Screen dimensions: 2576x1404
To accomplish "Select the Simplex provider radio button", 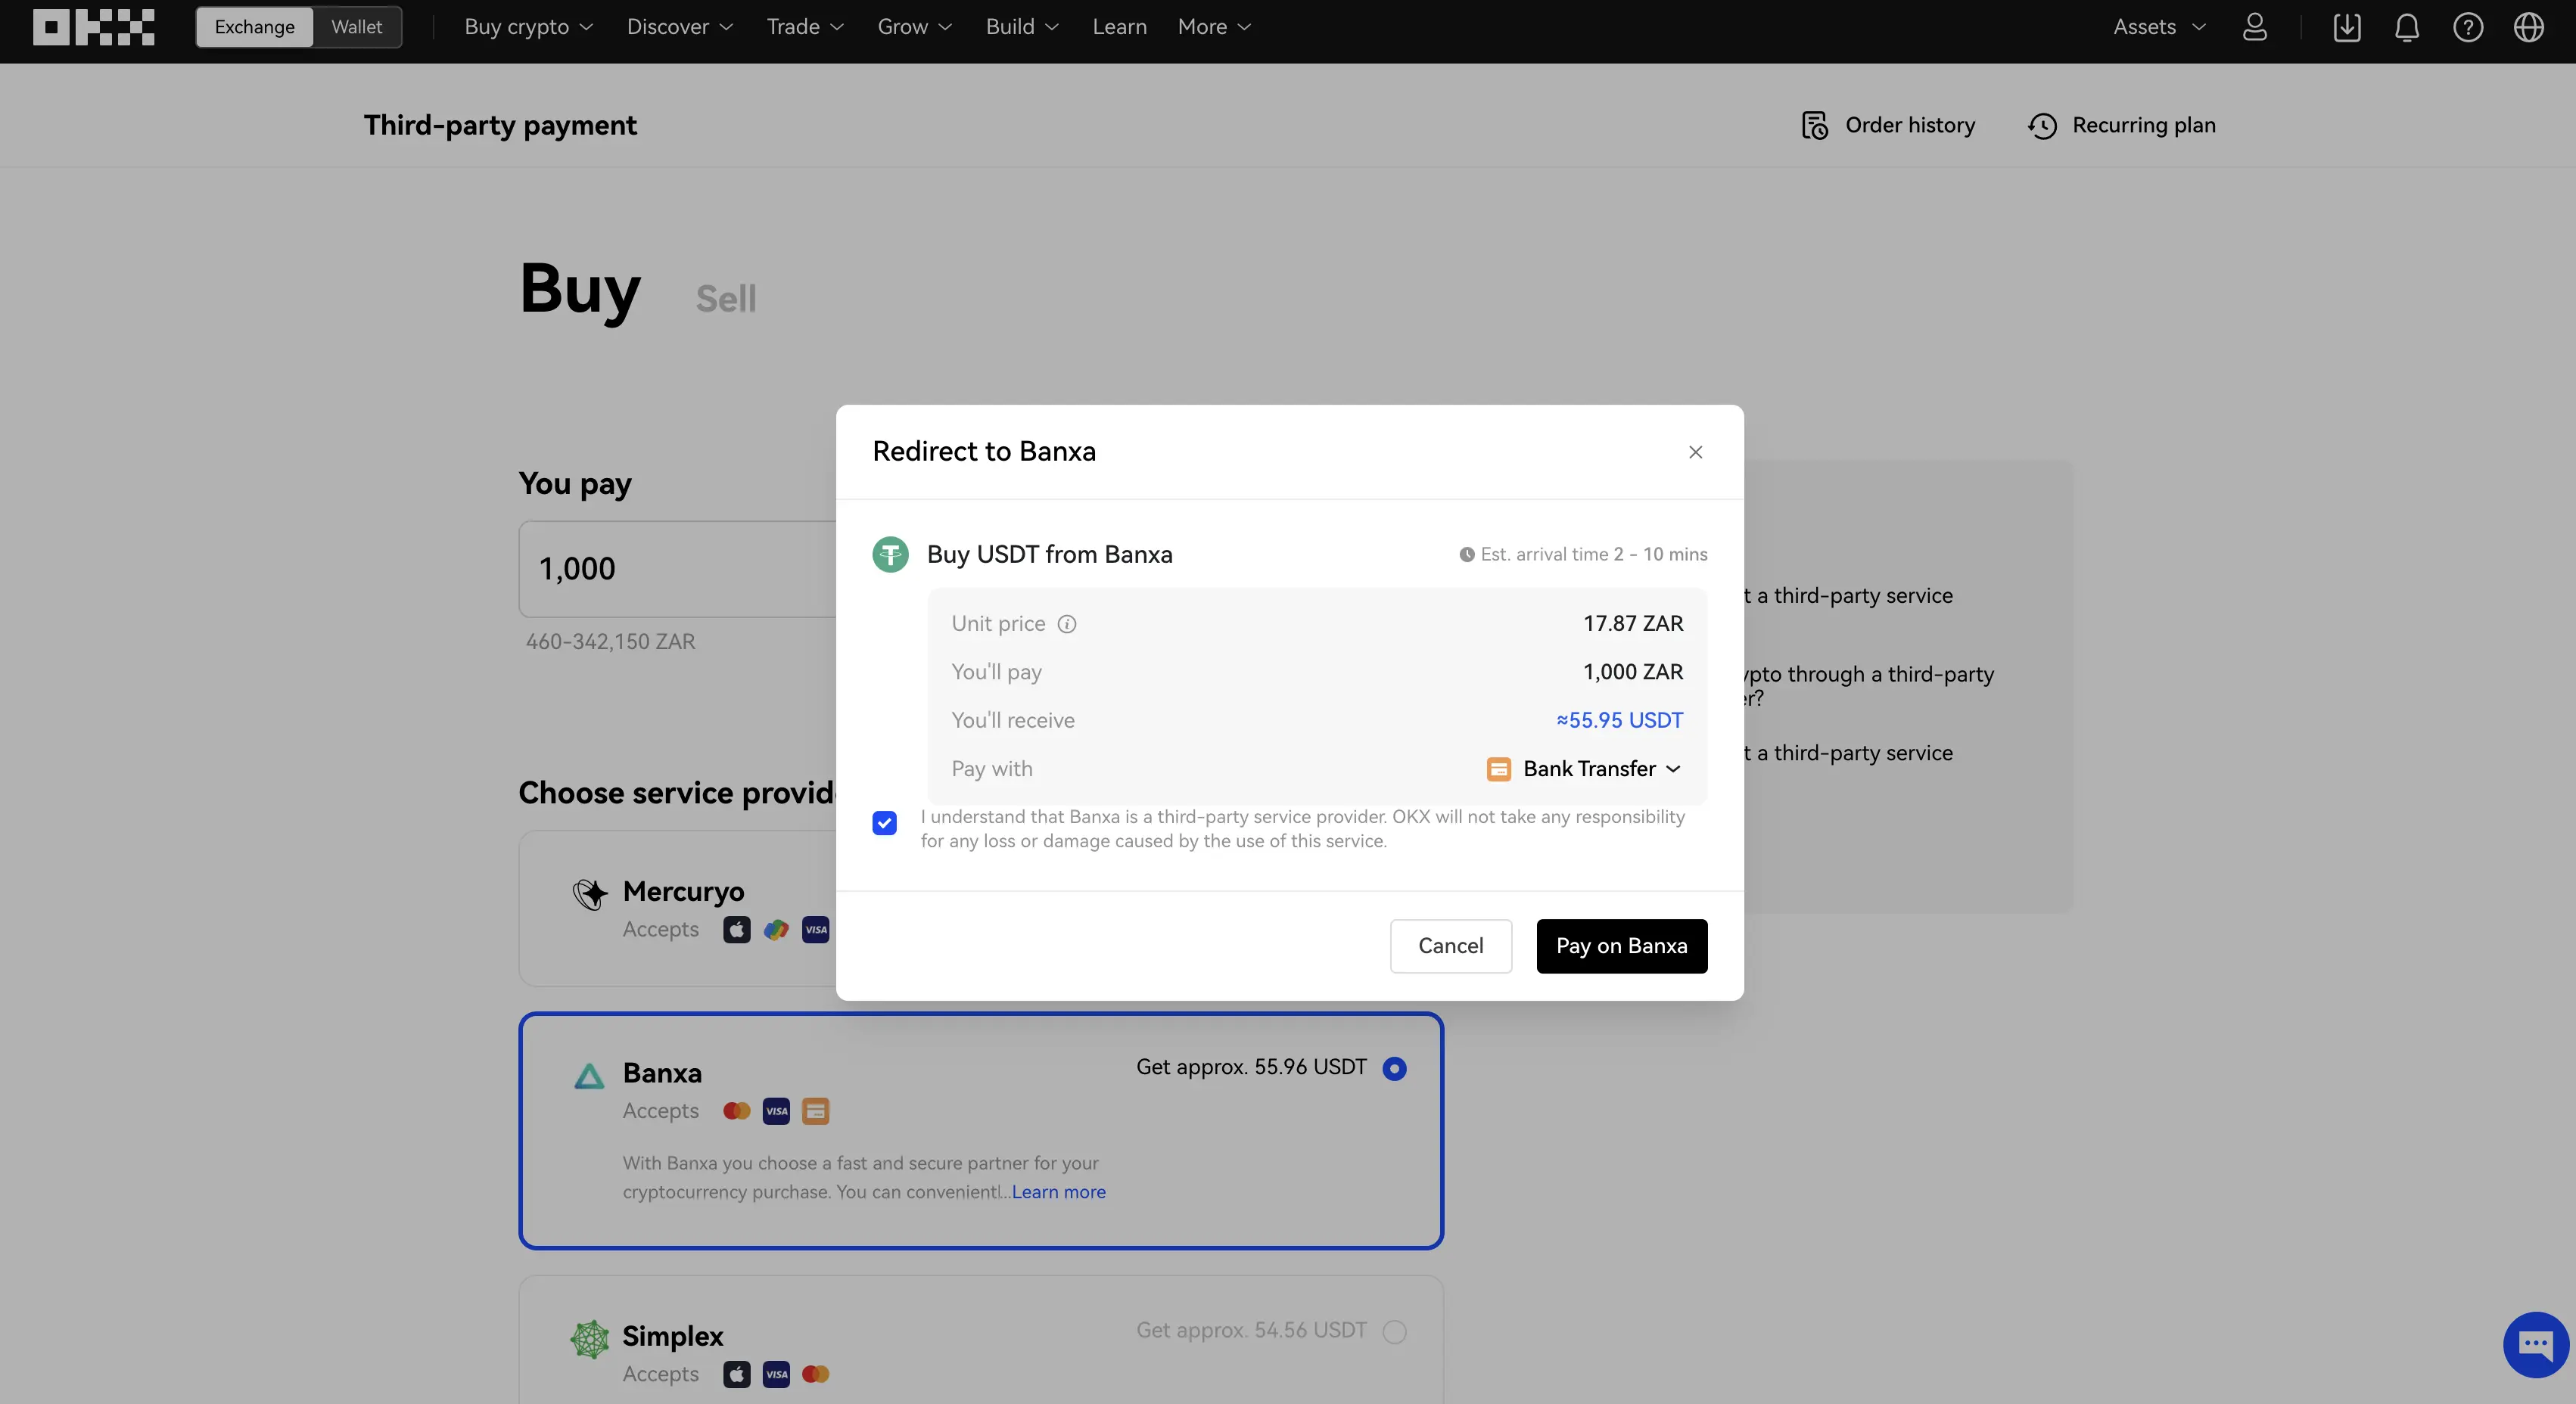I will 1394,1331.
